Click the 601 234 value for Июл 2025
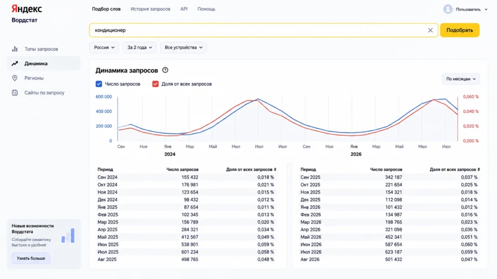Screen dimensions: 497x279 coord(190,252)
